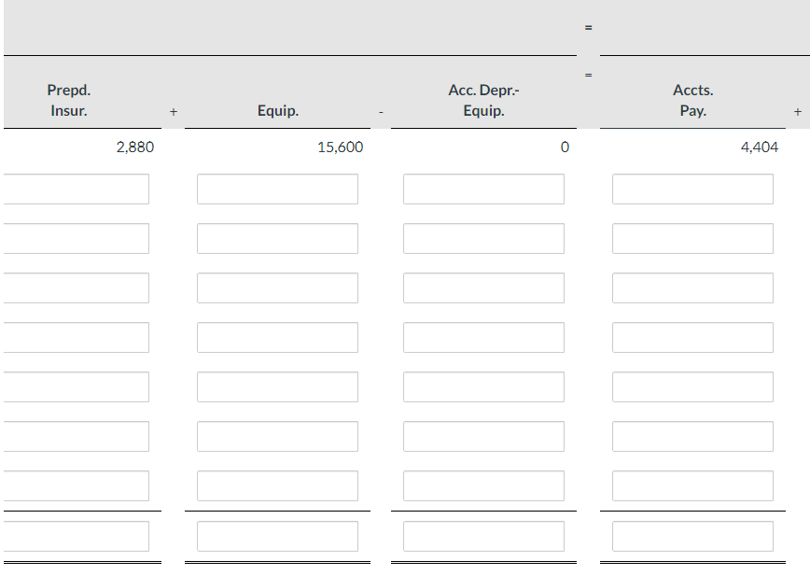810x575 pixels.
Task: Click the Prepd. Insur. column header
Action: click(x=69, y=100)
